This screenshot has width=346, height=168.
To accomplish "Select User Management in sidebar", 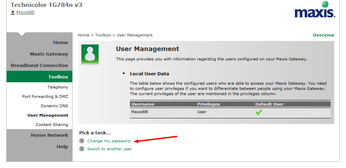I will click(48, 115).
